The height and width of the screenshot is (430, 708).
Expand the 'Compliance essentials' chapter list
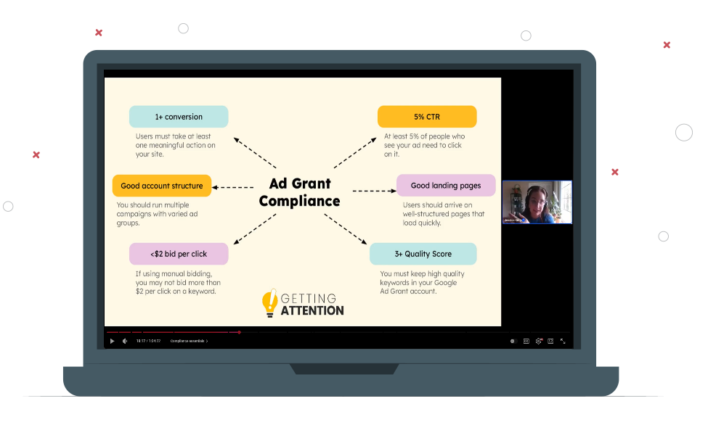point(189,341)
